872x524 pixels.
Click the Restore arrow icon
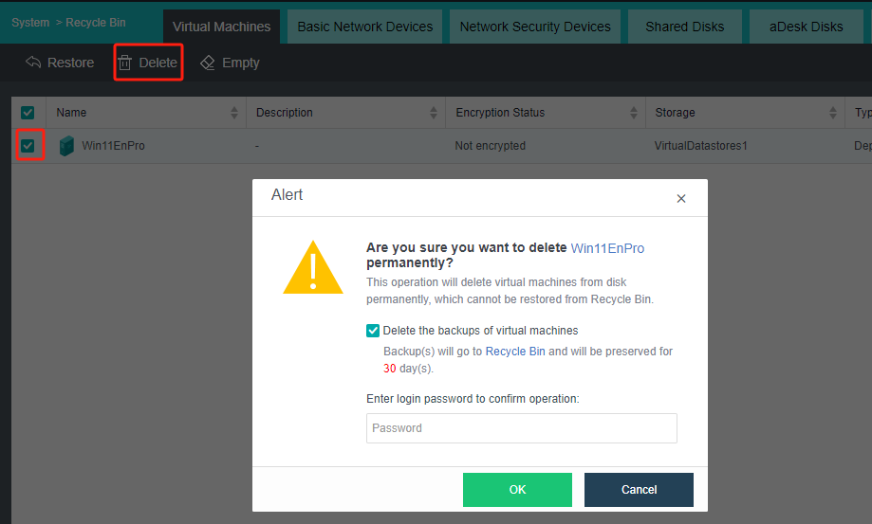(33, 63)
